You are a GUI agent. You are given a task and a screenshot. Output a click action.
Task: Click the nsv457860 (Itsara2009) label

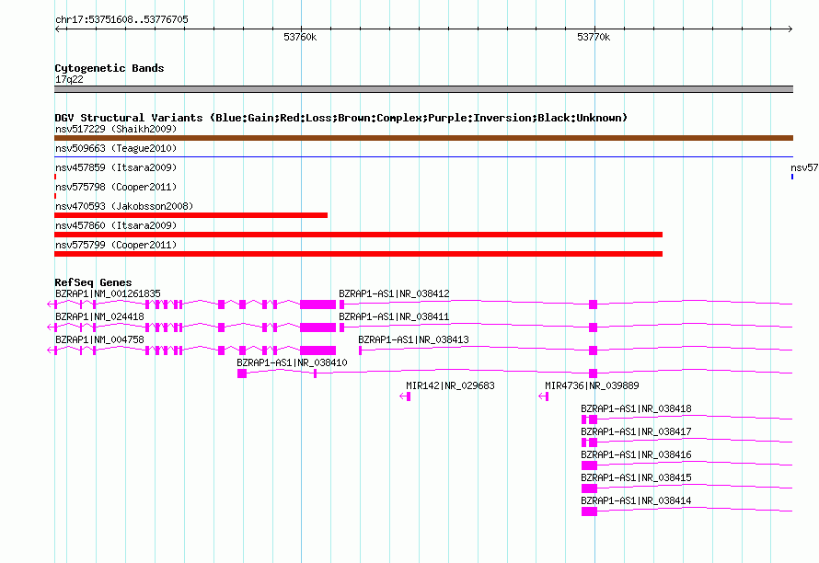116,225
